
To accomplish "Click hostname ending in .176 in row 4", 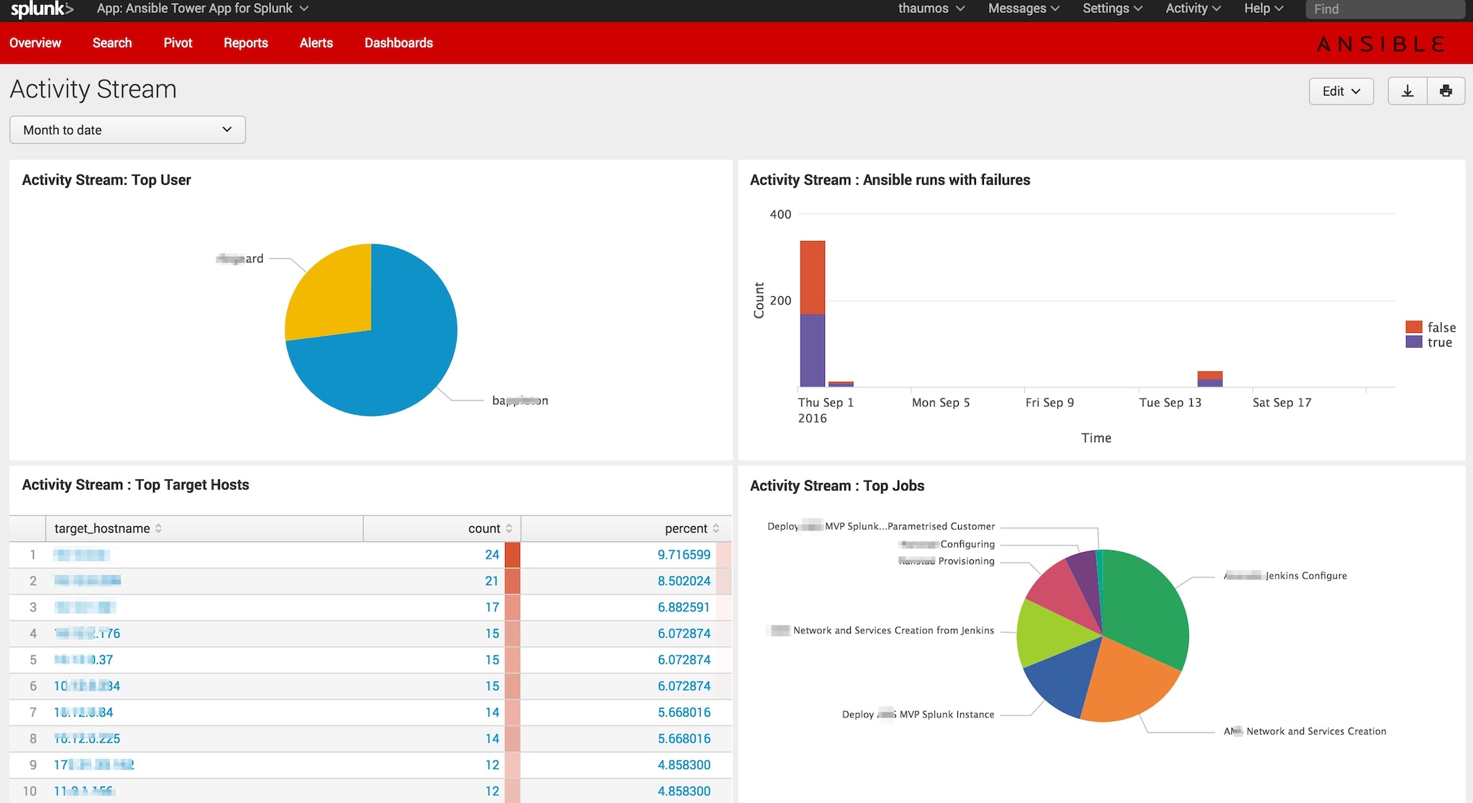I will point(87,633).
